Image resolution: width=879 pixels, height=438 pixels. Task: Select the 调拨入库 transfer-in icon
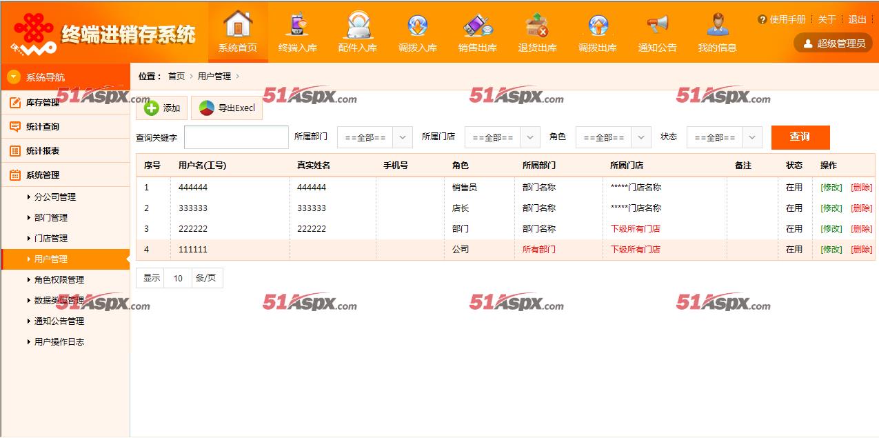click(418, 26)
